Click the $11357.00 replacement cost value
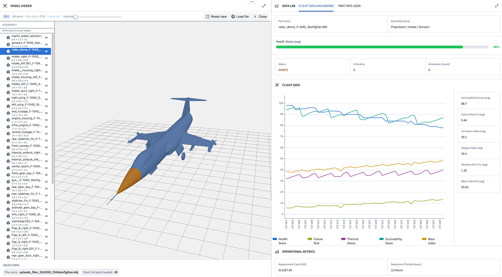Image resolution: width=502 pixels, height=277 pixels. pyautogui.click(x=285, y=270)
